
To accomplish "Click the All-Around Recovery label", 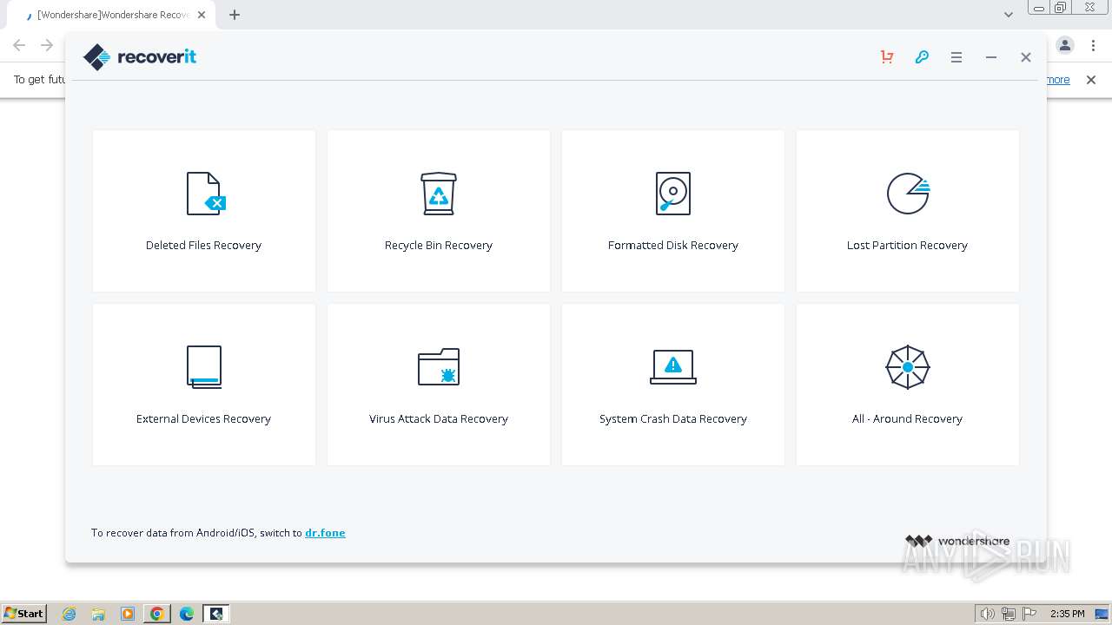I will pyautogui.click(x=907, y=419).
